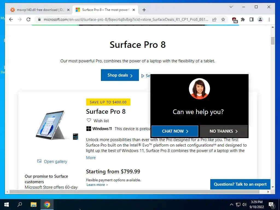The image size is (280, 210).
Task: Click Chrome icon in taskbar
Action: point(47,205)
